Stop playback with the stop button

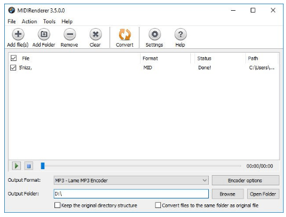pyautogui.click(x=29, y=166)
